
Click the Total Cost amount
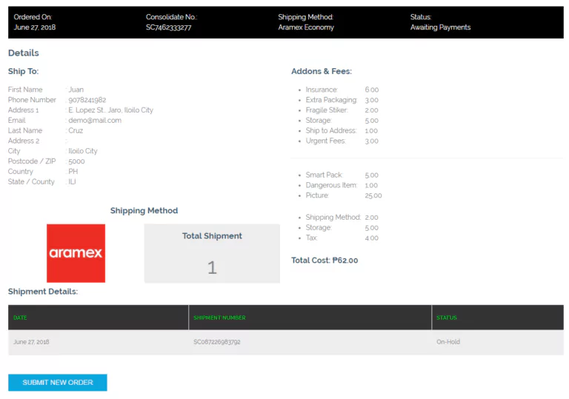pyautogui.click(x=325, y=261)
